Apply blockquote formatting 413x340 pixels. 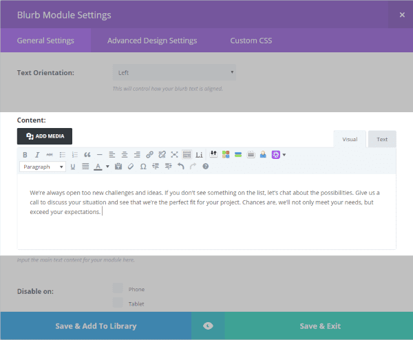coord(87,155)
